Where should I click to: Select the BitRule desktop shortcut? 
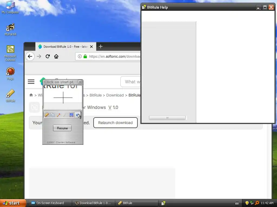(10, 96)
